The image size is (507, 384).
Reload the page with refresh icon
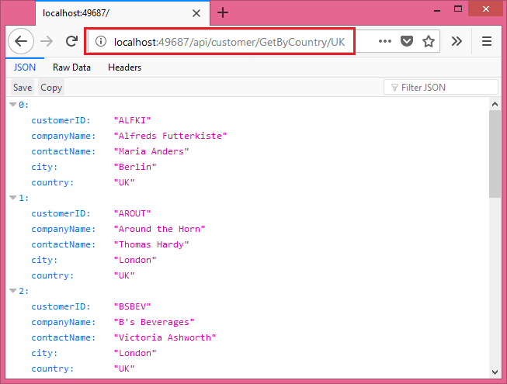[71, 41]
